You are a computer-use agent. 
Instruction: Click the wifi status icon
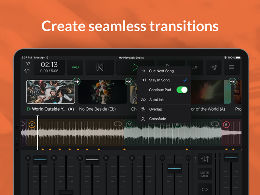(225, 58)
